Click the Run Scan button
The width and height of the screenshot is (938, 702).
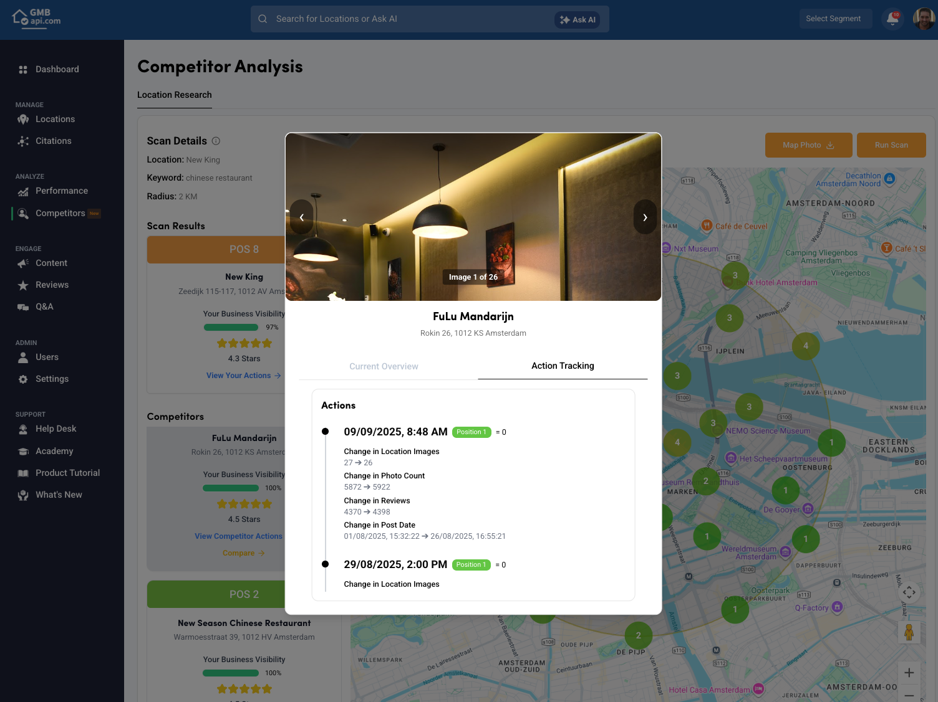point(891,145)
